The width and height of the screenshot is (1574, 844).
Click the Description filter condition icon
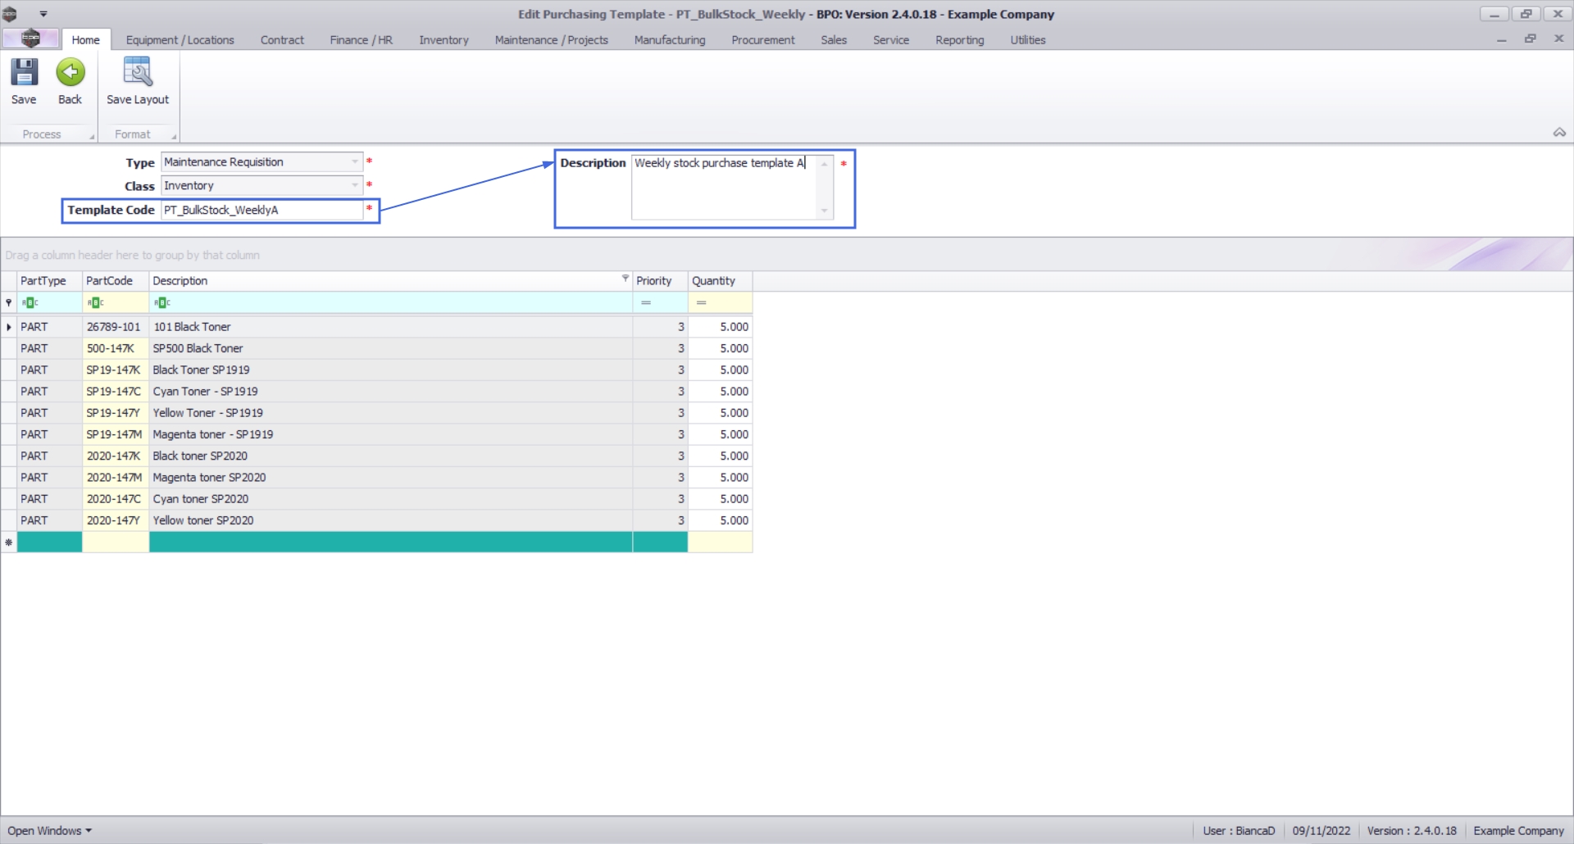pyautogui.click(x=161, y=303)
